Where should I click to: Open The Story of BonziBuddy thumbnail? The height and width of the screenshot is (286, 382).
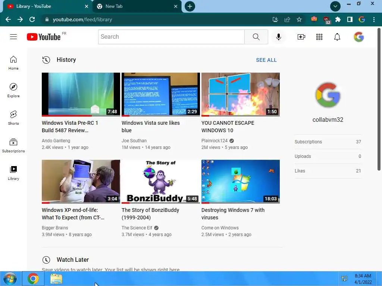(x=161, y=181)
